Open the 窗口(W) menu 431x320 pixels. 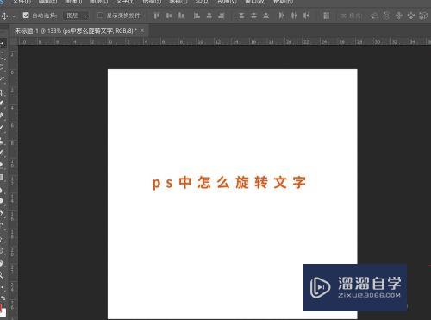point(255,2)
